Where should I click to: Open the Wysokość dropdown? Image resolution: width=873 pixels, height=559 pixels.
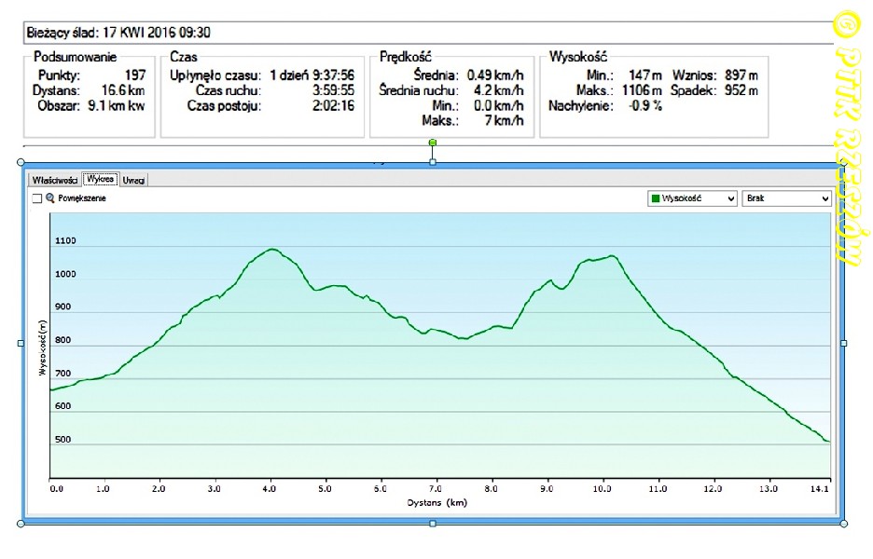coord(691,198)
